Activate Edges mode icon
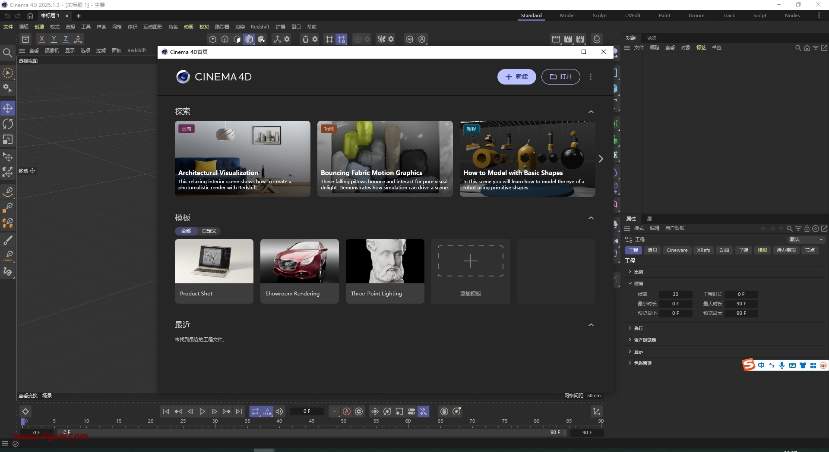The image size is (829, 452). point(225,39)
